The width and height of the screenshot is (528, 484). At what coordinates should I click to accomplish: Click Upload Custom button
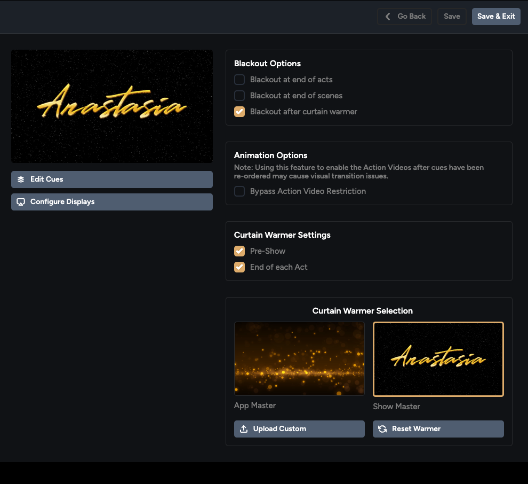(x=299, y=428)
